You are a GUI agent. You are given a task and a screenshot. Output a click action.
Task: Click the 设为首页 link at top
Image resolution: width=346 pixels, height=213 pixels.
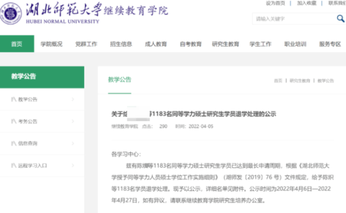click(275, 3)
